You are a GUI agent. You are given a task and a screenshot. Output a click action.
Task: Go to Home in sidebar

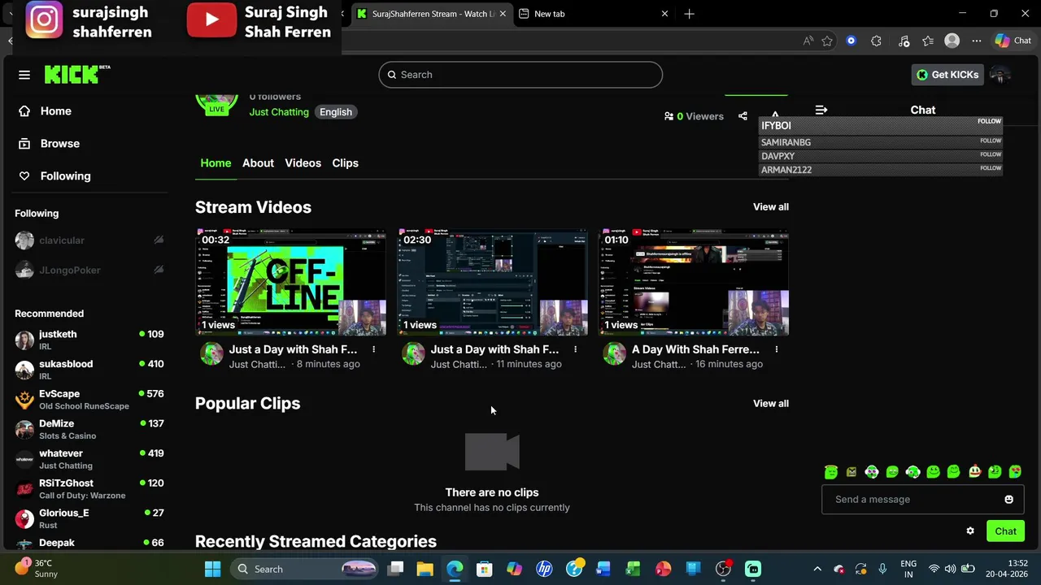pos(55,111)
